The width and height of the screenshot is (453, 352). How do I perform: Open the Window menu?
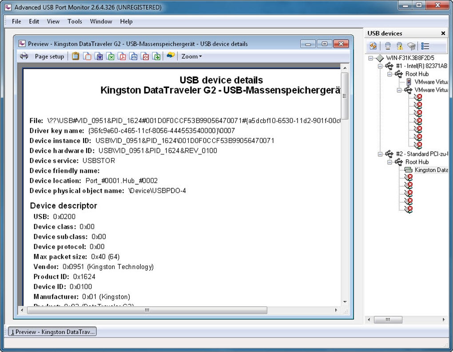coord(101,21)
